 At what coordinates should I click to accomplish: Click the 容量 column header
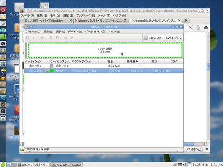110,61
